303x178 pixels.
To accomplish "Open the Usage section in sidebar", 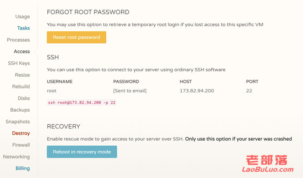I will [x=22, y=17].
